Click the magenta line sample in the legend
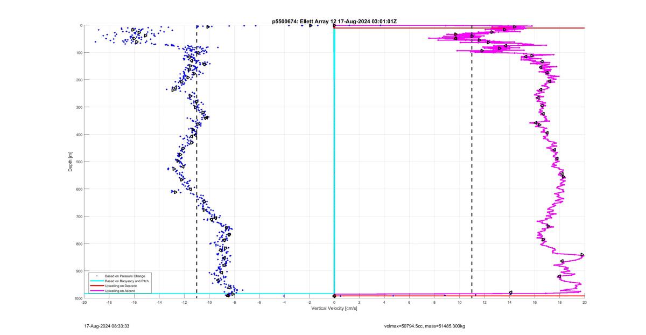The image size is (646, 335). click(96, 291)
